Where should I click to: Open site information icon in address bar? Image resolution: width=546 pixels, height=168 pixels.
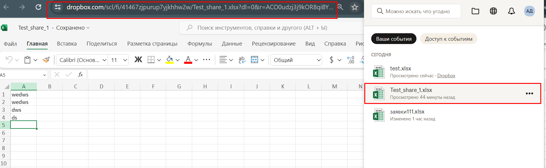[x=58, y=7]
